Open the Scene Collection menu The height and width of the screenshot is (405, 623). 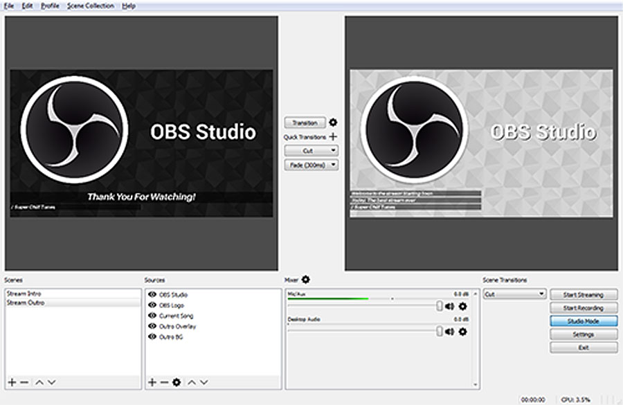coord(91,6)
